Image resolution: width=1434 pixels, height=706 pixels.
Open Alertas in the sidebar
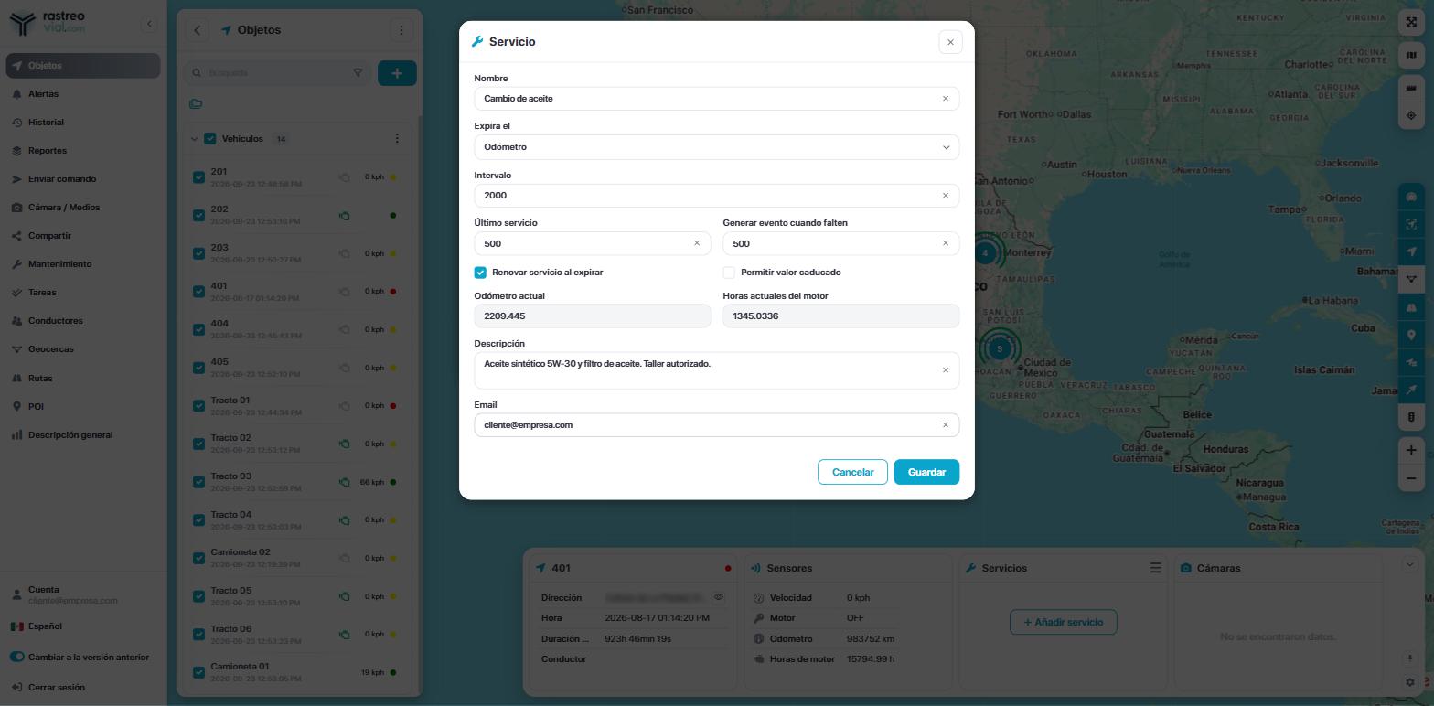click(83, 94)
